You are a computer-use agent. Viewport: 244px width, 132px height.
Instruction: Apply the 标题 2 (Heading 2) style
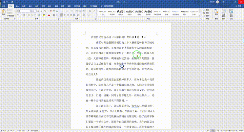[x=129, y=13]
